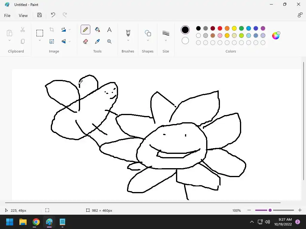Select the Pencil tool

[x=85, y=30]
